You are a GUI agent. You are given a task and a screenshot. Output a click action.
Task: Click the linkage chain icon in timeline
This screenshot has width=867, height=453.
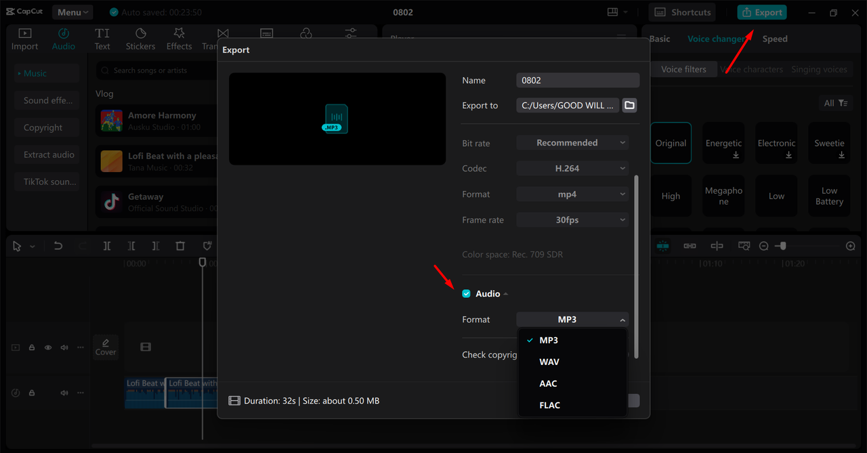click(x=690, y=246)
